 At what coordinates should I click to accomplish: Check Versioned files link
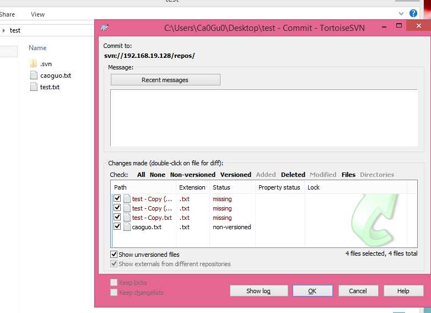(236, 175)
